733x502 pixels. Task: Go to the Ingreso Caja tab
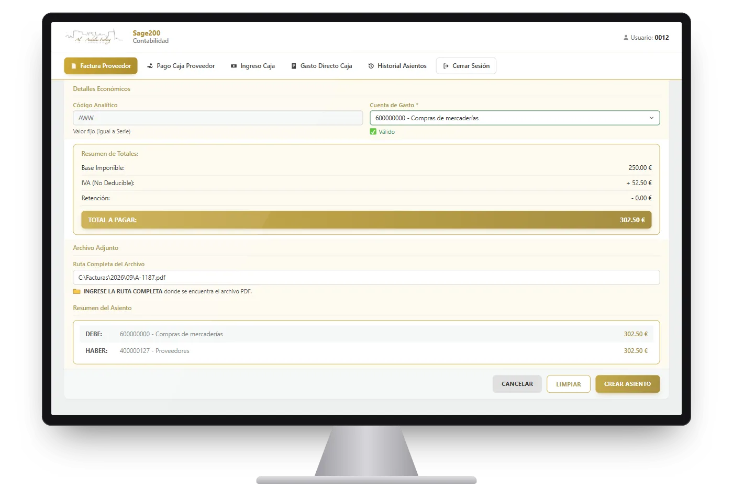pyautogui.click(x=253, y=66)
